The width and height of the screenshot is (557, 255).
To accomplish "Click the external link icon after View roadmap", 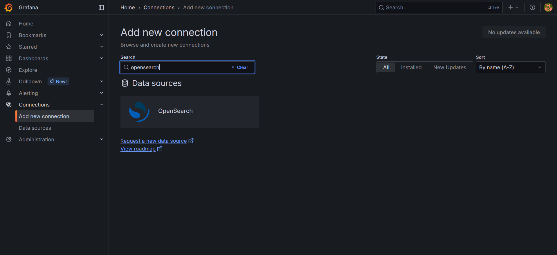I will coord(160,149).
